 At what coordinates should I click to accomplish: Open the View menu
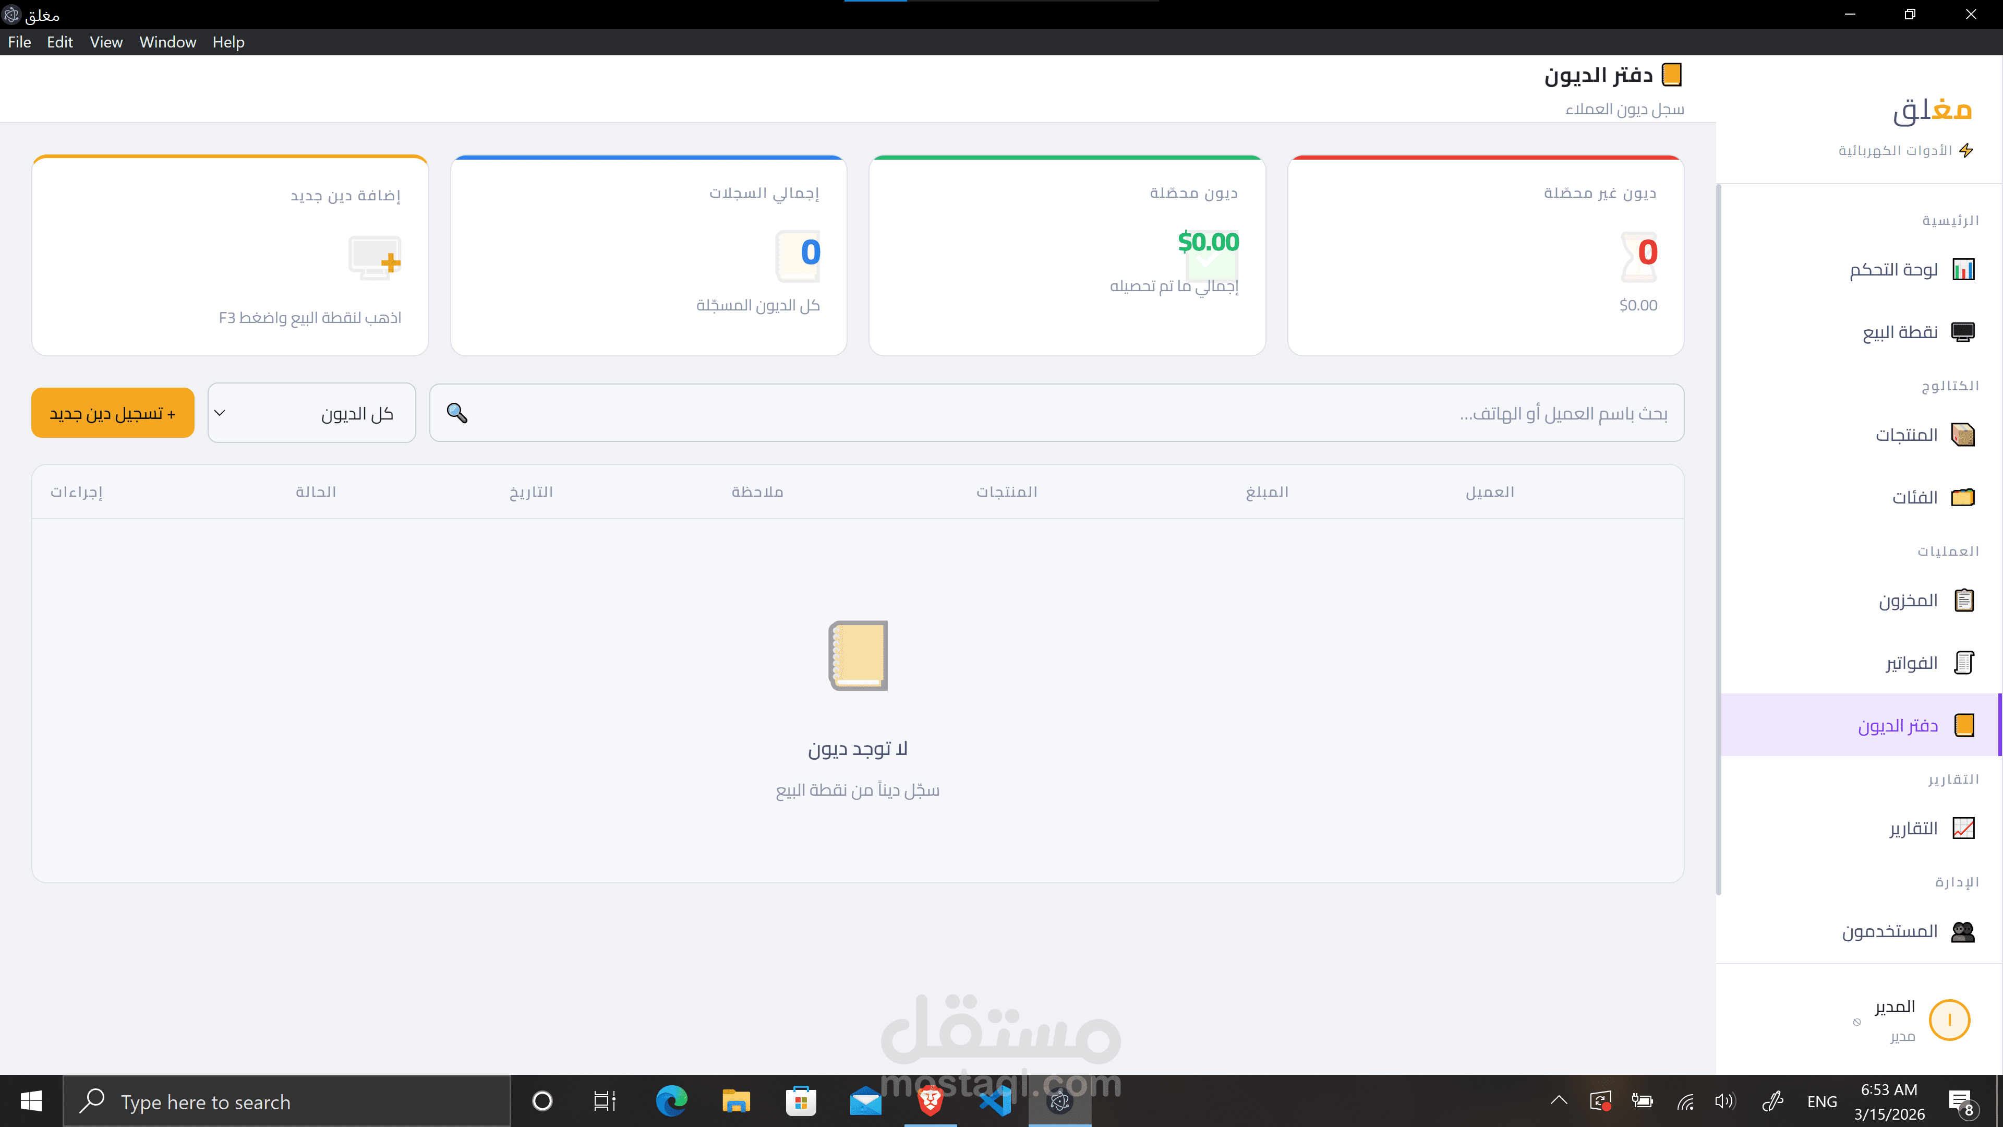pos(106,42)
